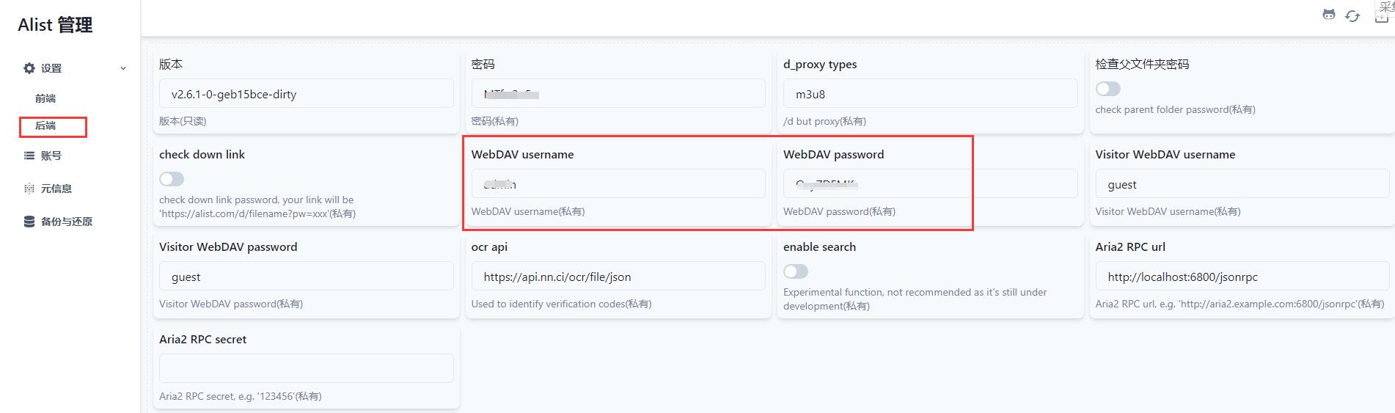Click the 设置 gear icon
Screen dimensions: 1395x413
tap(29, 68)
